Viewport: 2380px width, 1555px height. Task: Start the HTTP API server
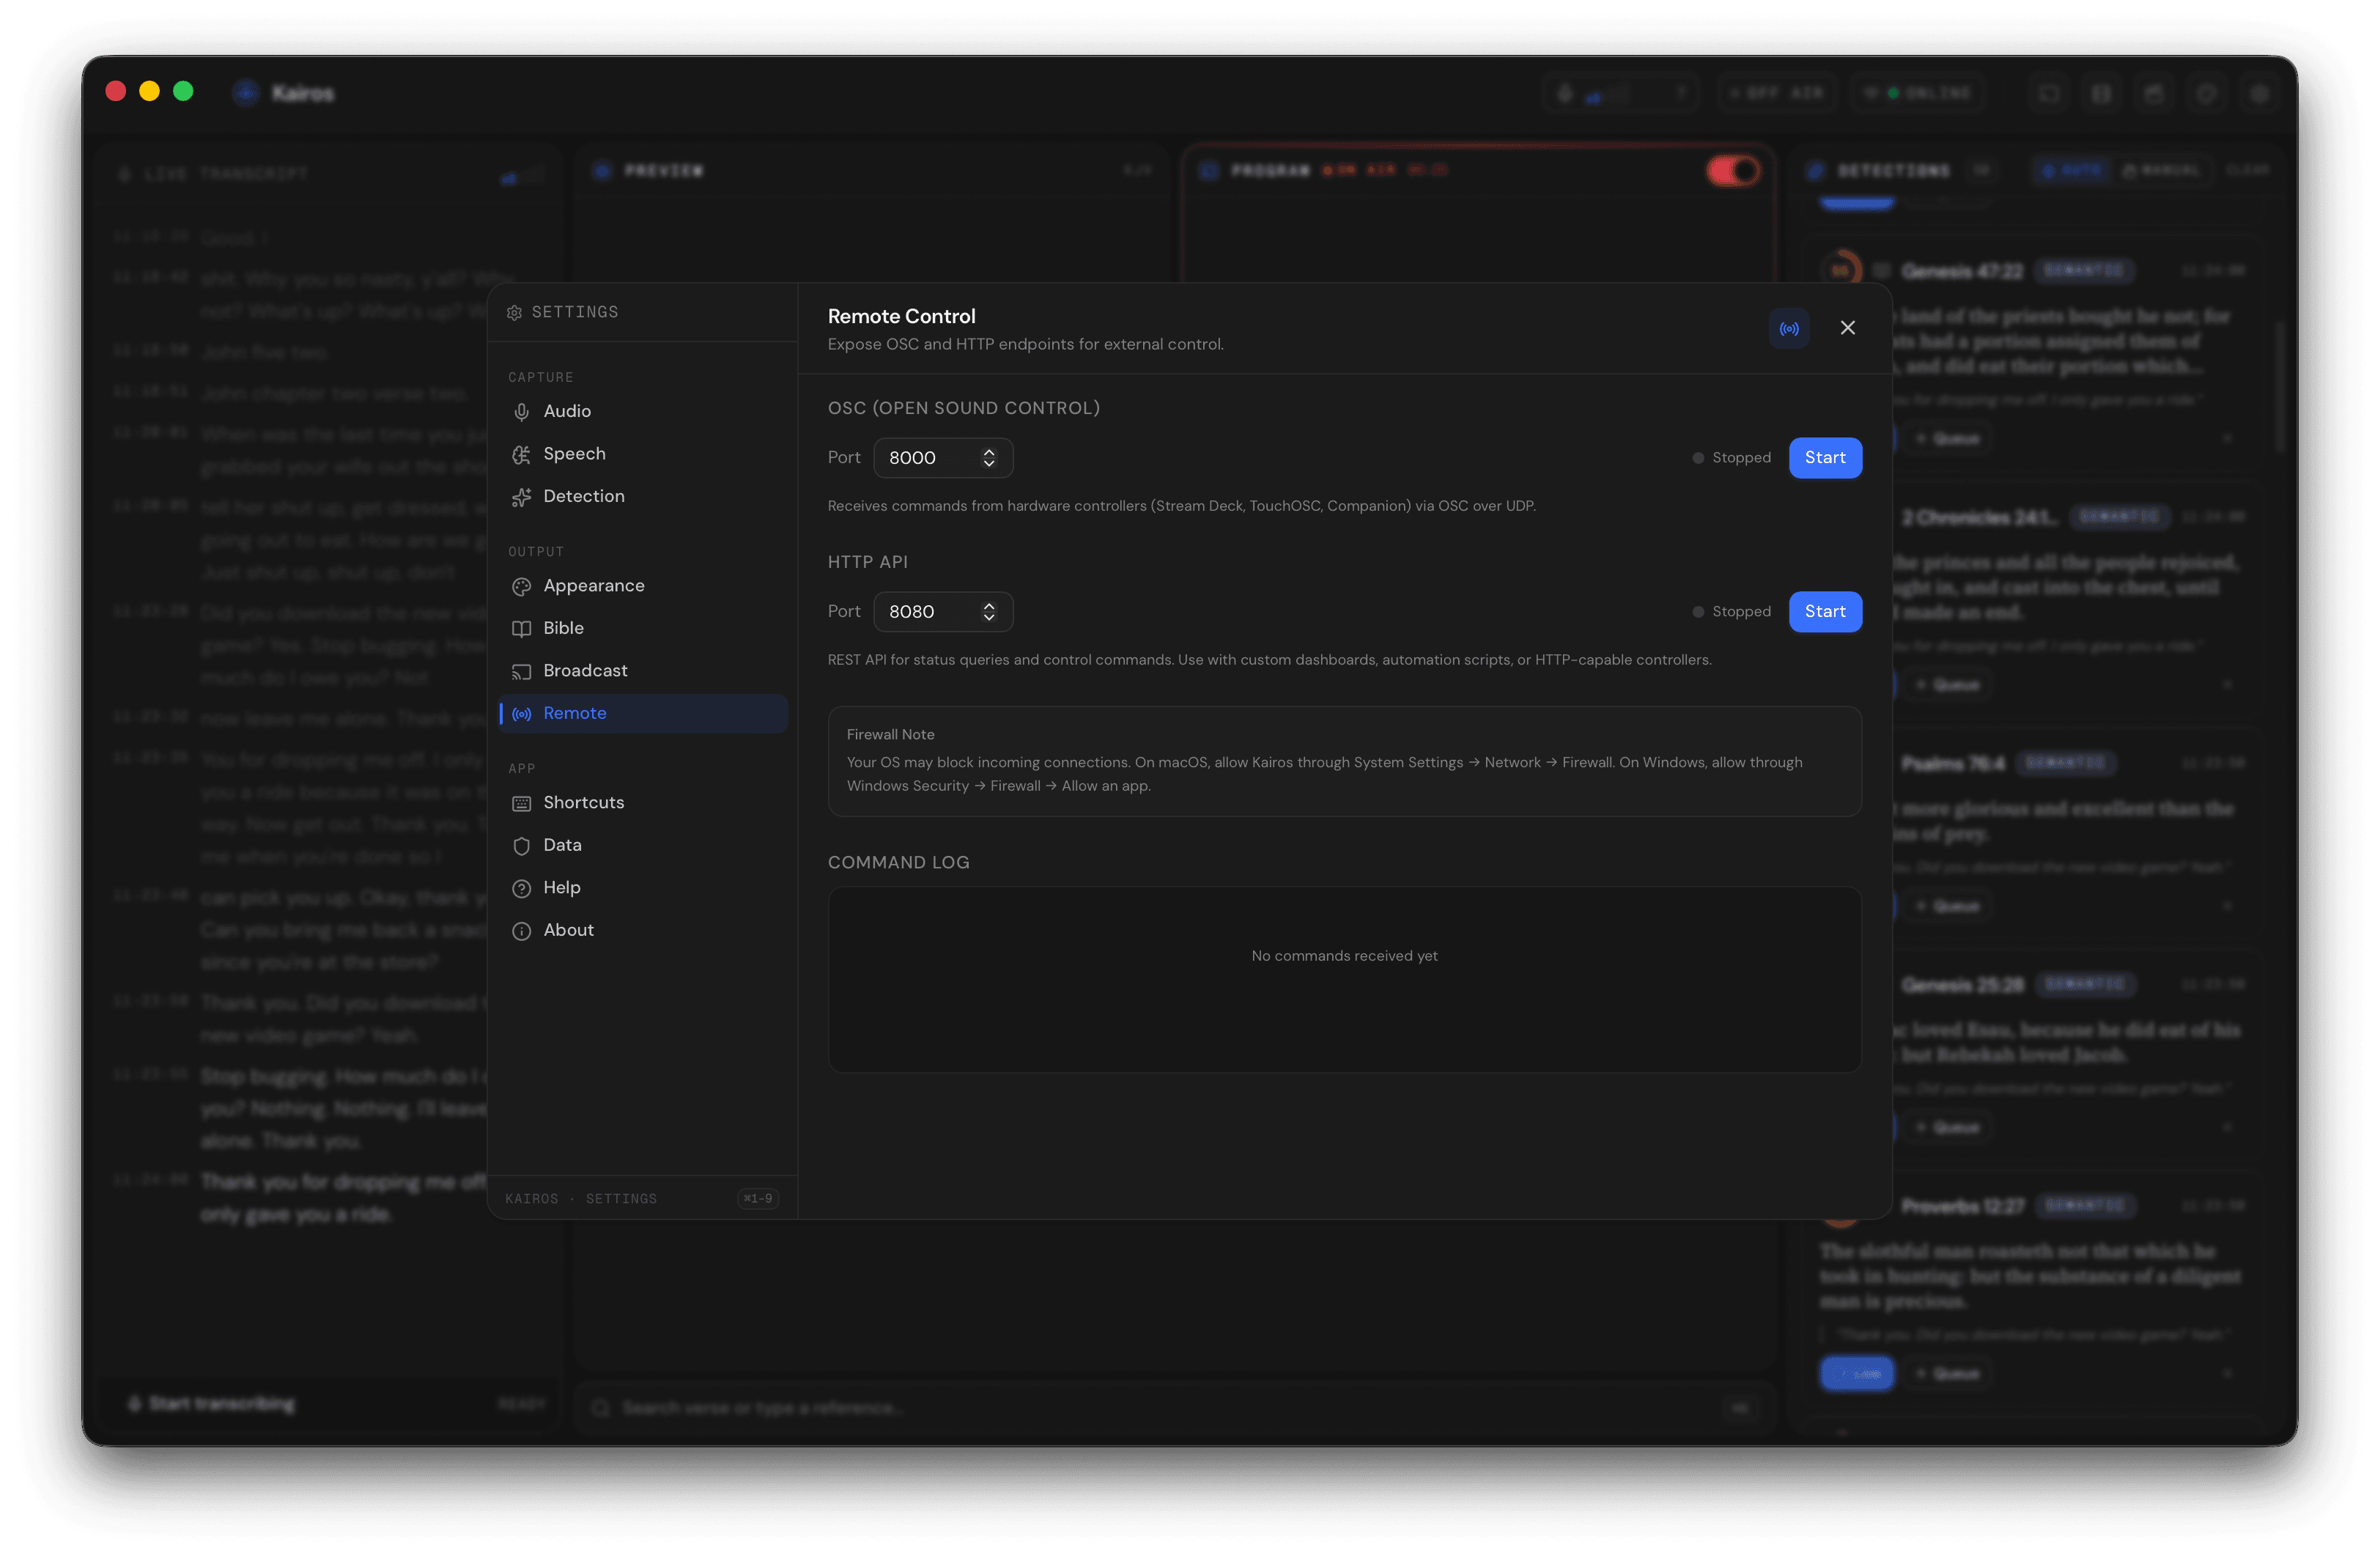(1825, 612)
